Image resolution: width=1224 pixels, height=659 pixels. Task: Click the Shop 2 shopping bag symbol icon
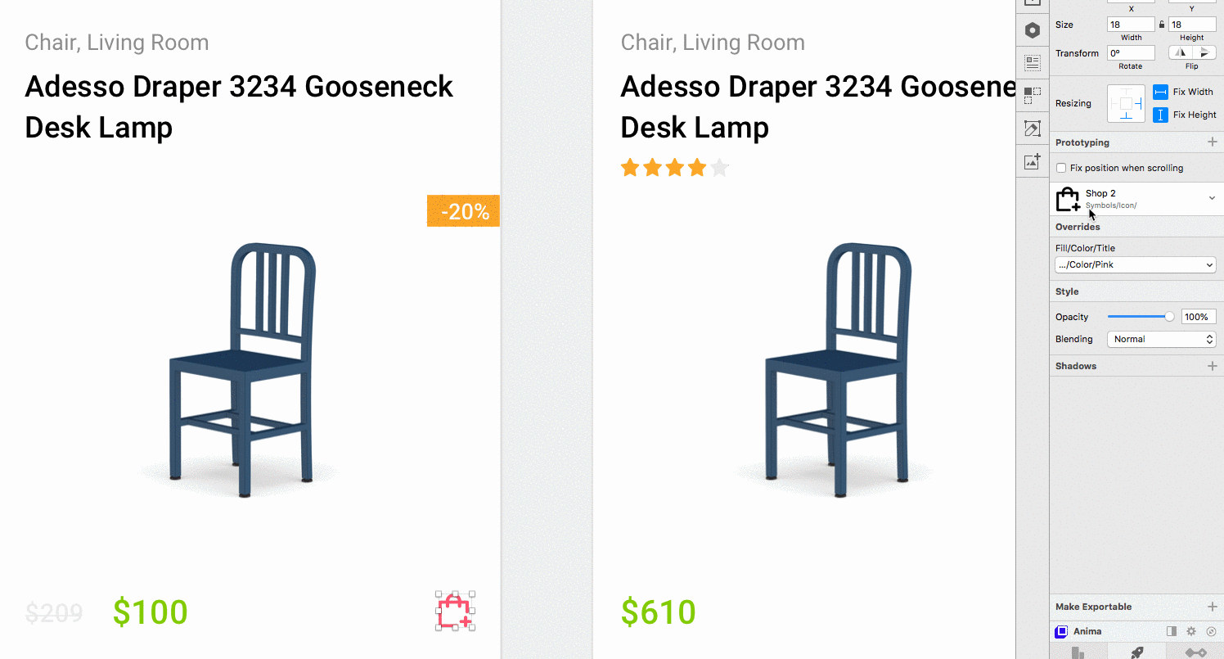click(1068, 197)
